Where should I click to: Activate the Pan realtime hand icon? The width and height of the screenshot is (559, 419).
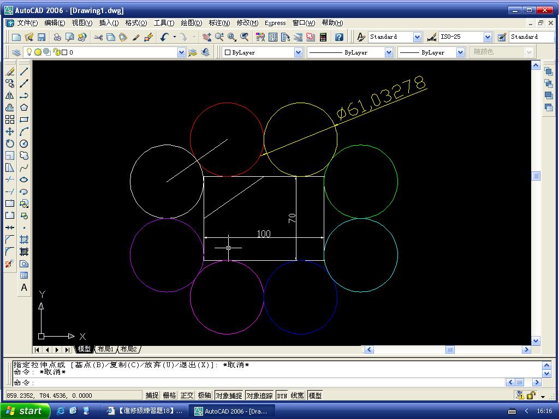[x=206, y=37]
